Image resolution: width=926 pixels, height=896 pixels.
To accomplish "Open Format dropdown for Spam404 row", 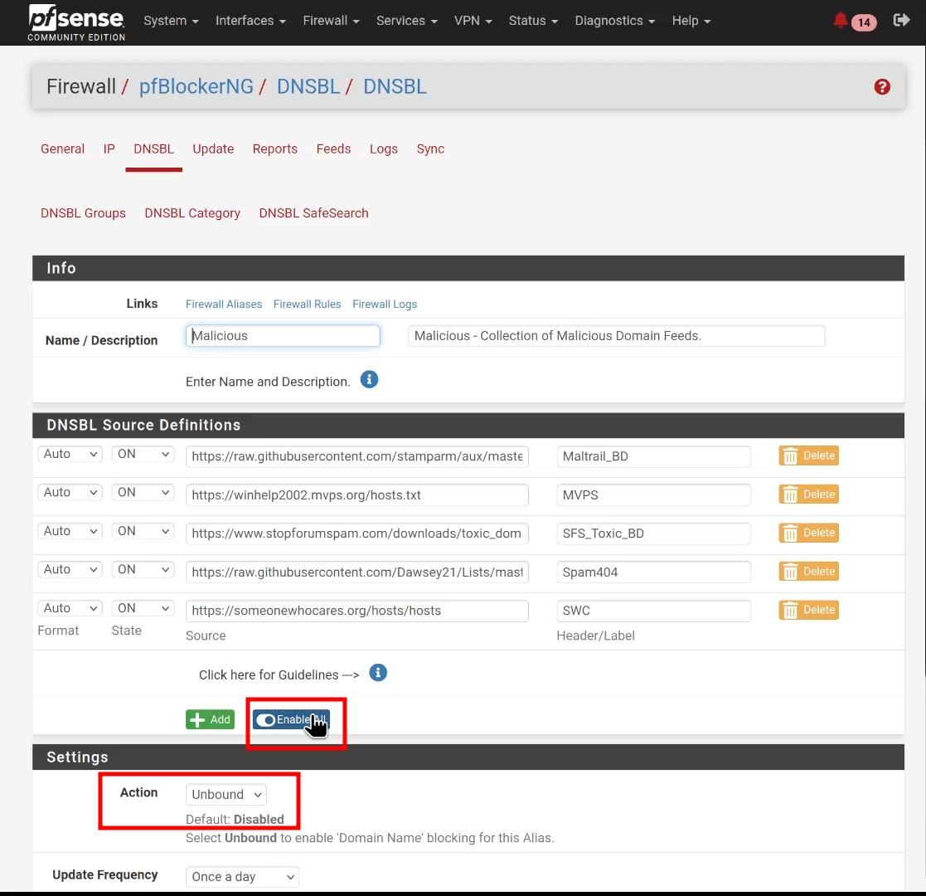I will tap(70, 569).
